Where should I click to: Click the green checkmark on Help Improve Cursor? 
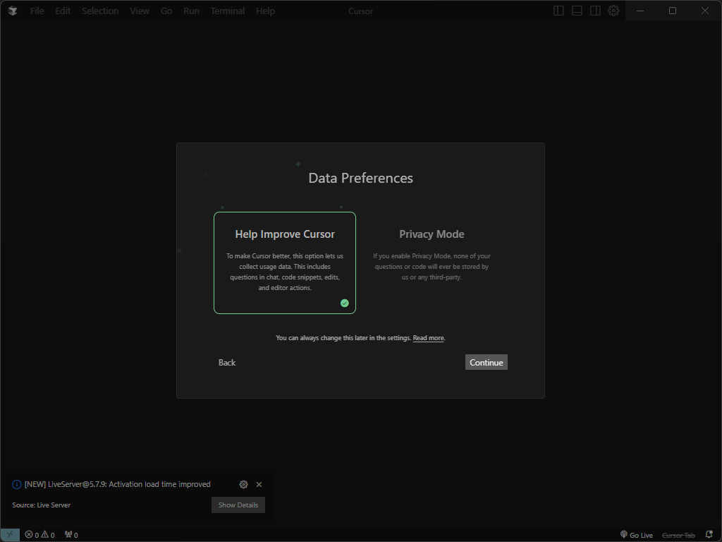pyautogui.click(x=344, y=303)
